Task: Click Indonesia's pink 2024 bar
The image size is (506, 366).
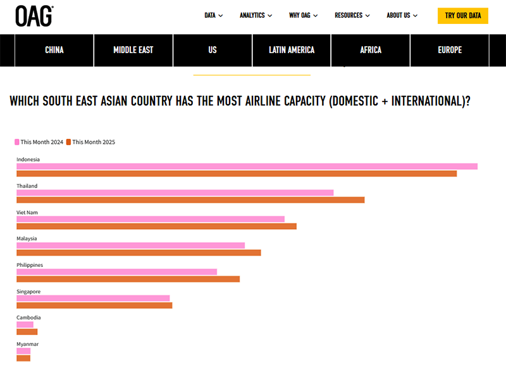Action: point(247,167)
